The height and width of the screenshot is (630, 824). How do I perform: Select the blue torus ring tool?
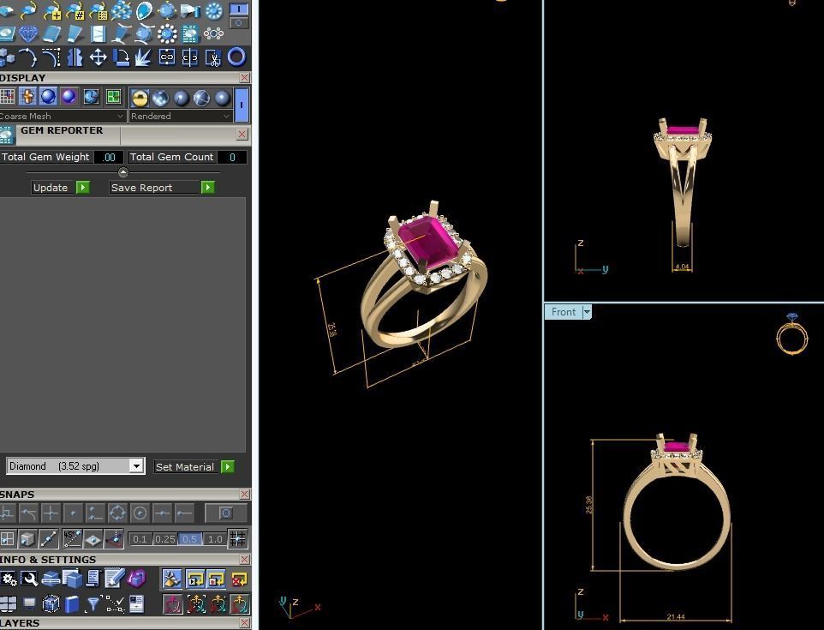pyautogui.click(x=236, y=57)
